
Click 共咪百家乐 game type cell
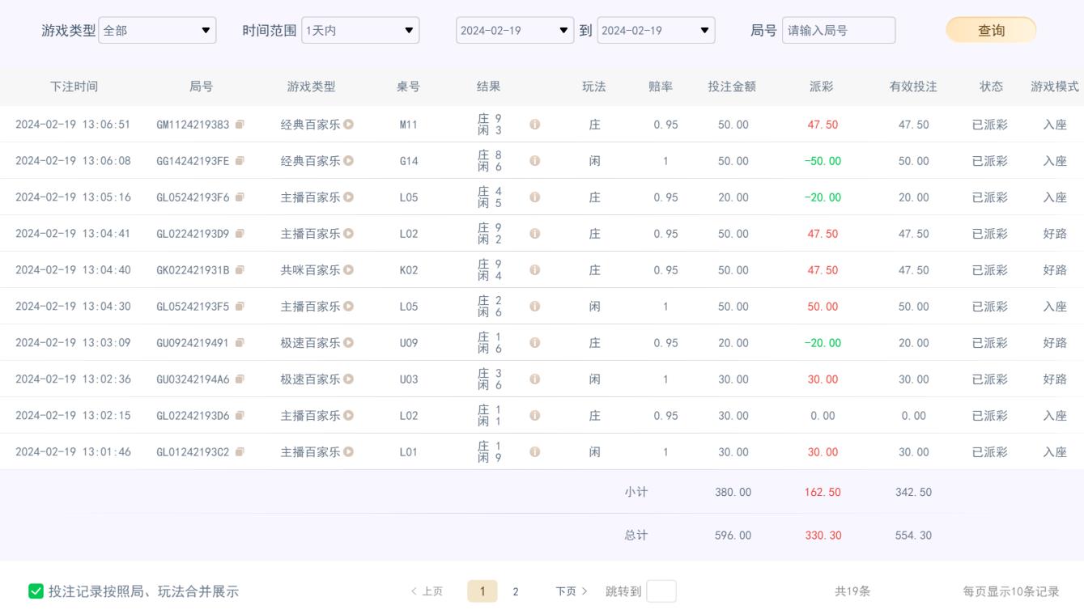(x=311, y=270)
